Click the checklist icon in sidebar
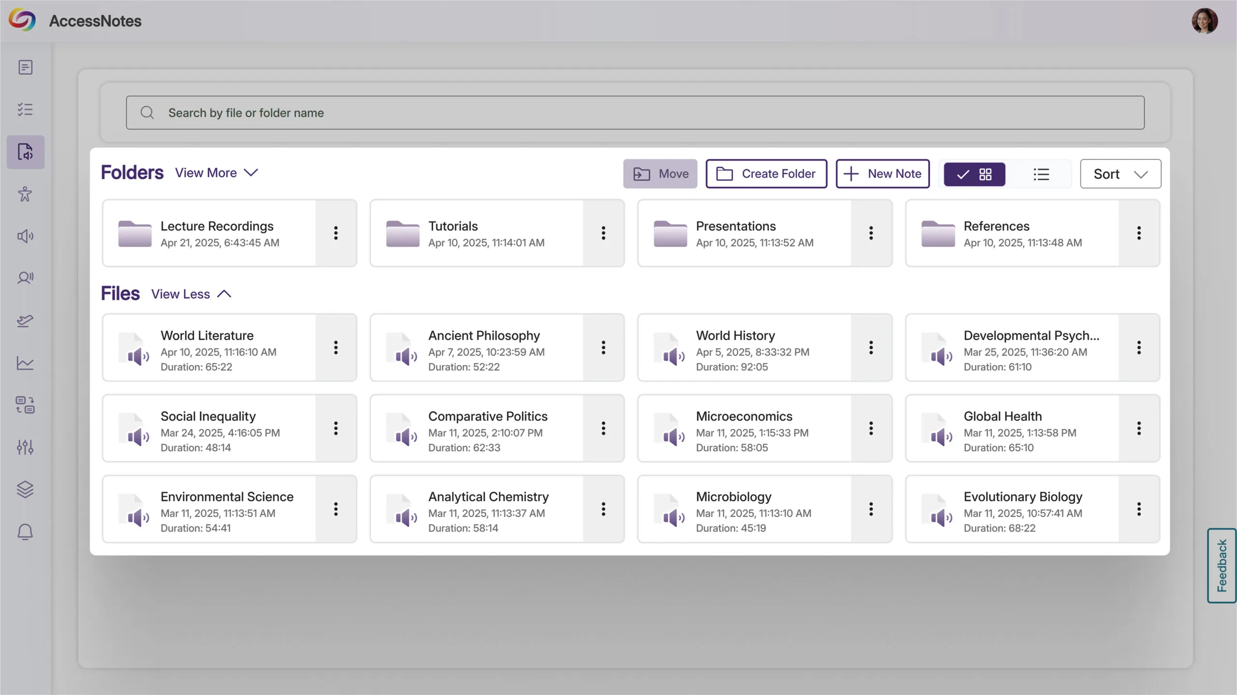Screen dimensions: 1237x695 25,110
